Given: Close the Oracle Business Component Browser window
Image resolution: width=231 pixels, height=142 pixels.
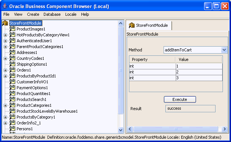Looking at the screenshot, I should 225,6.
